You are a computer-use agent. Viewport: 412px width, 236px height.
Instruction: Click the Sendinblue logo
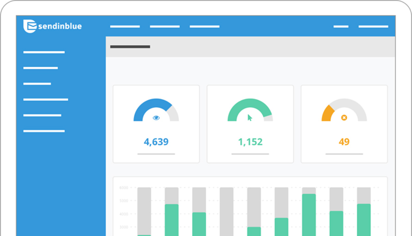[53, 26]
